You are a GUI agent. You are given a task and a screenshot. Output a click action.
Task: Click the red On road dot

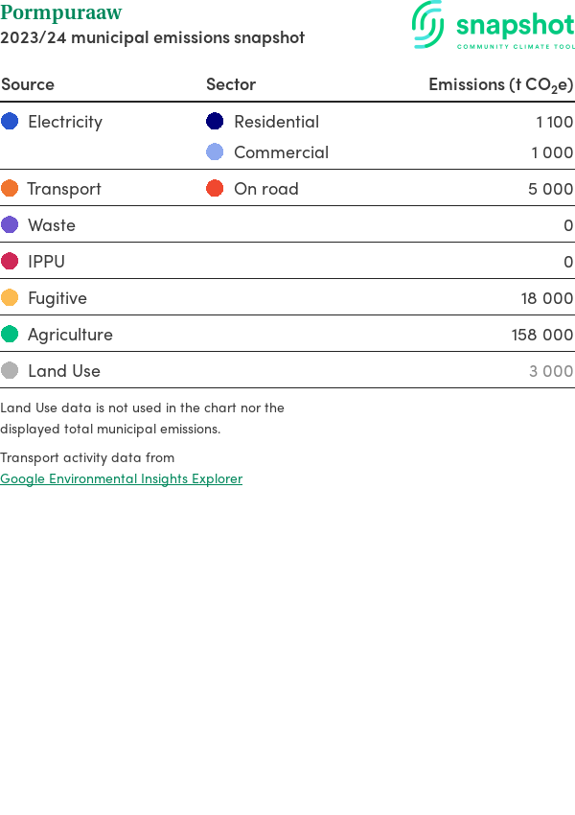[x=215, y=189]
